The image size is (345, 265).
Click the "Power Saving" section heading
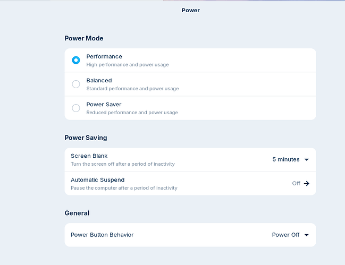(x=86, y=138)
